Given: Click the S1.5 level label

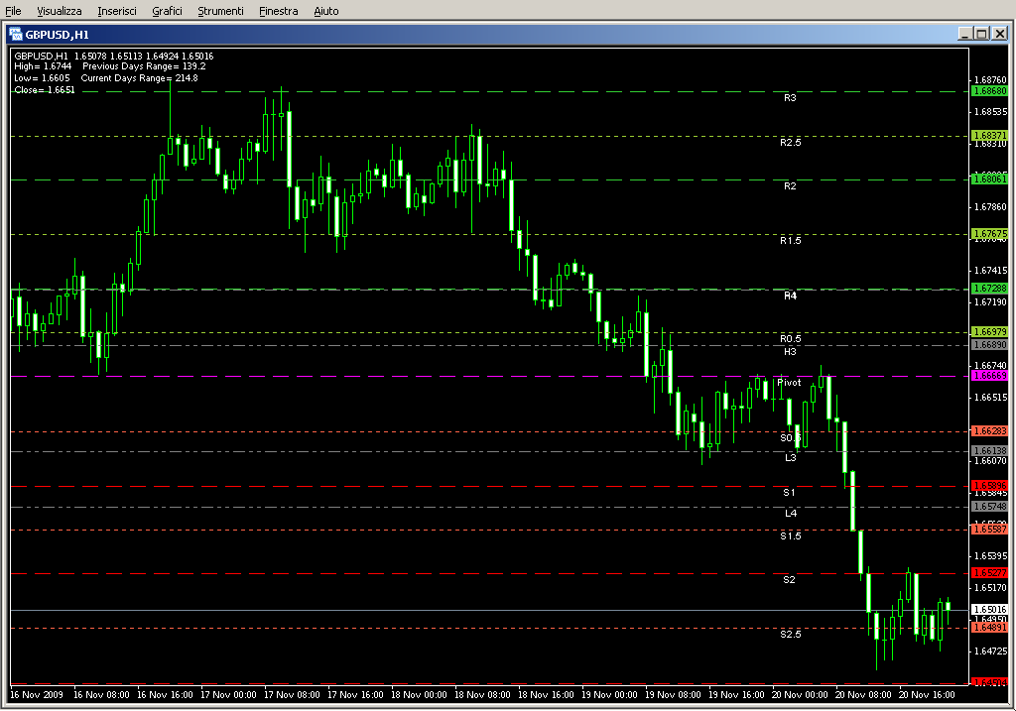Looking at the screenshot, I should 791,535.
